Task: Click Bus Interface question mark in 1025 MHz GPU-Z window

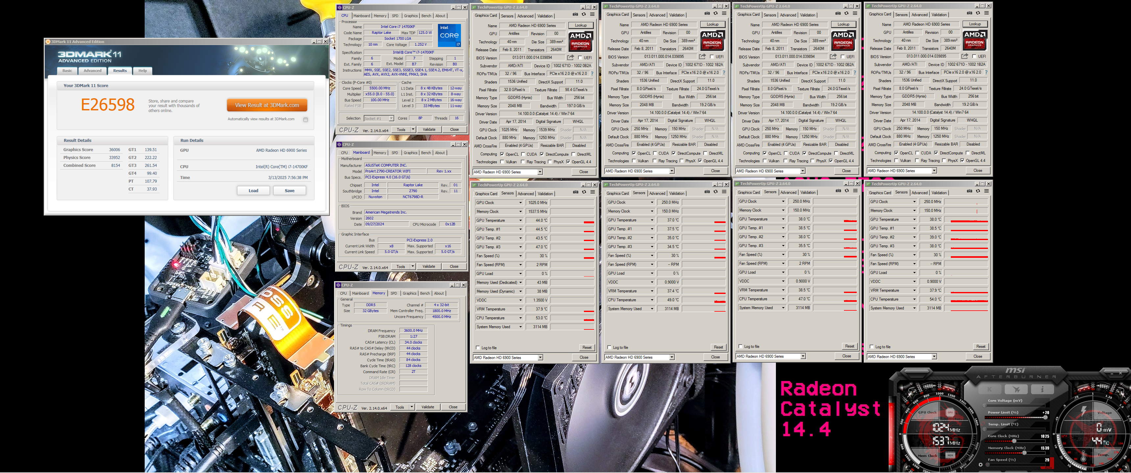Action: 592,74
